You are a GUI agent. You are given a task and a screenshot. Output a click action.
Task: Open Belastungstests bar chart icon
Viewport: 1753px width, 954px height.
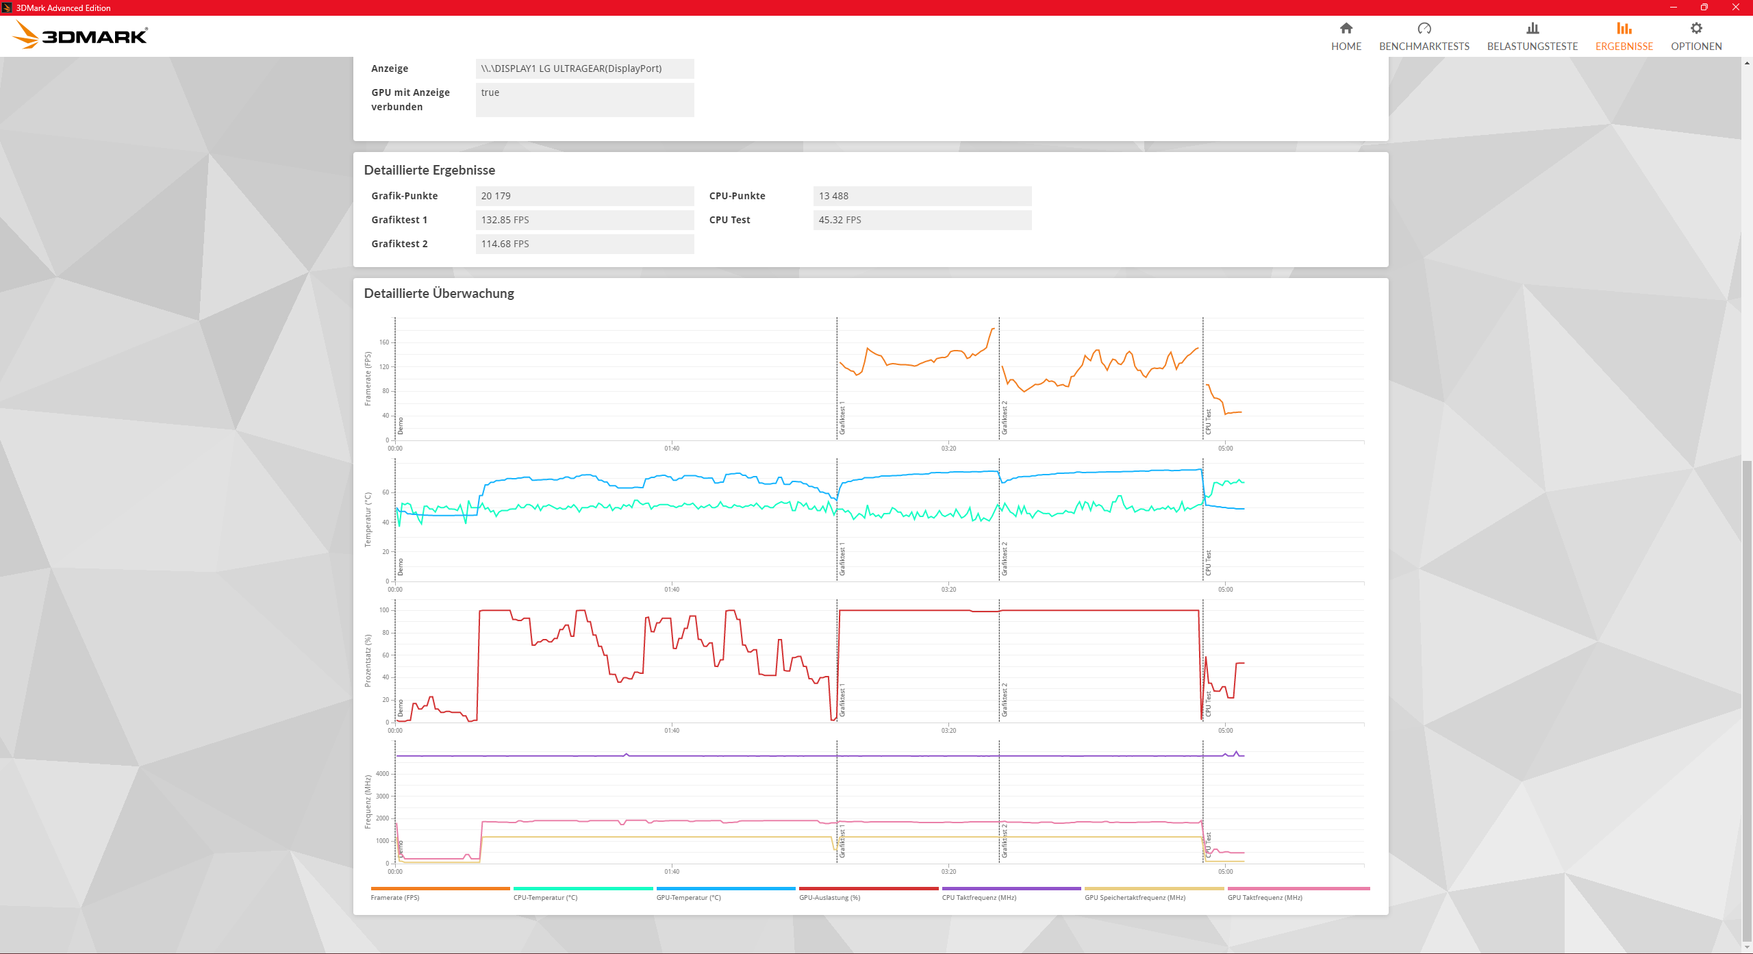(x=1532, y=28)
